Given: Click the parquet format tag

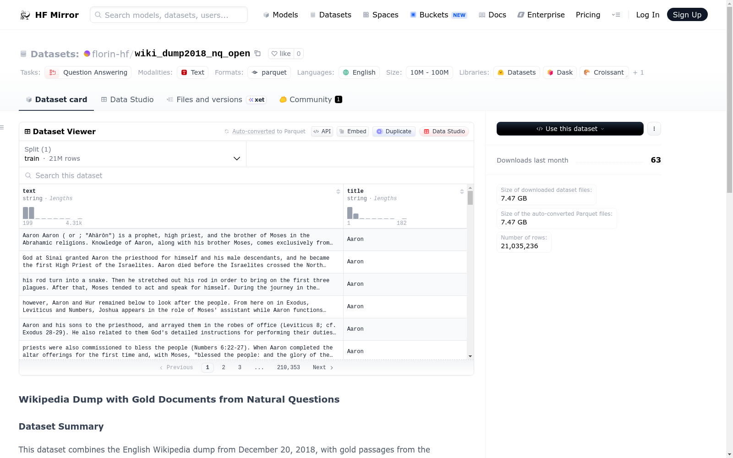Looking at the screenshot, I should (269, 72).
